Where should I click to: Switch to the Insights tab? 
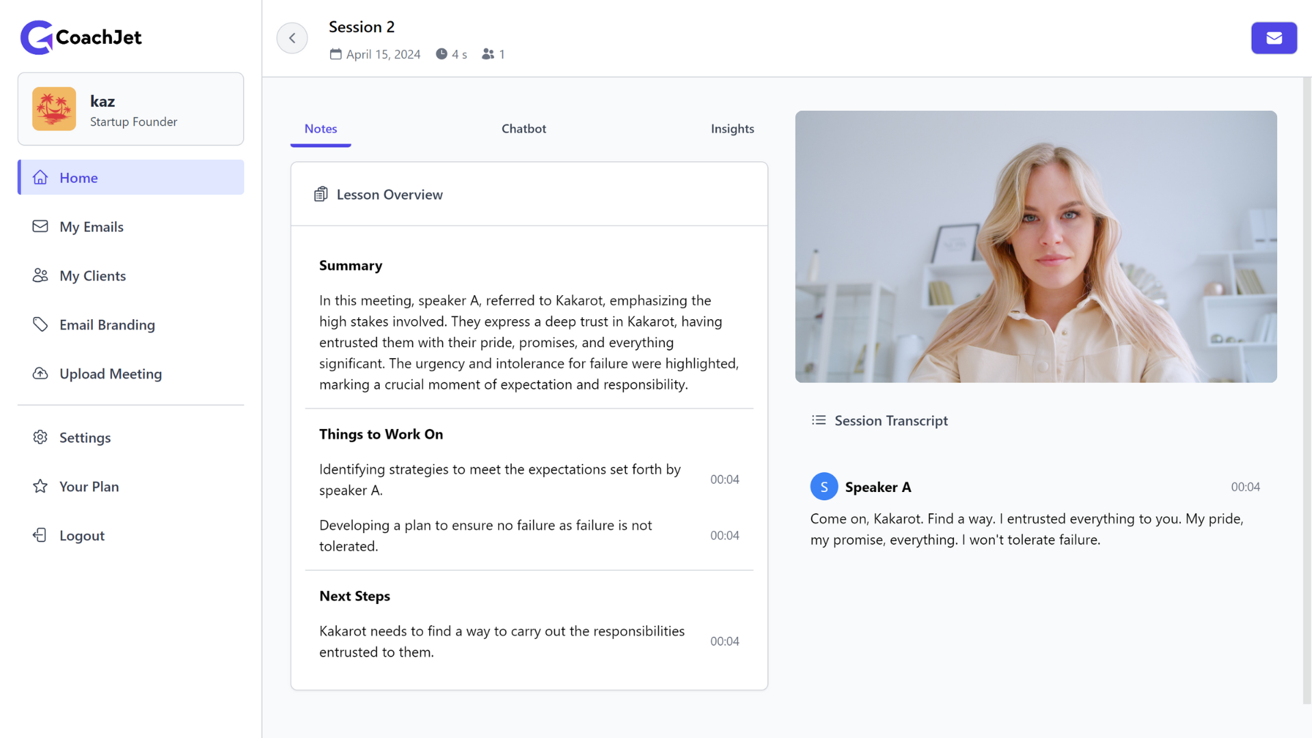[x=732, y=127]
